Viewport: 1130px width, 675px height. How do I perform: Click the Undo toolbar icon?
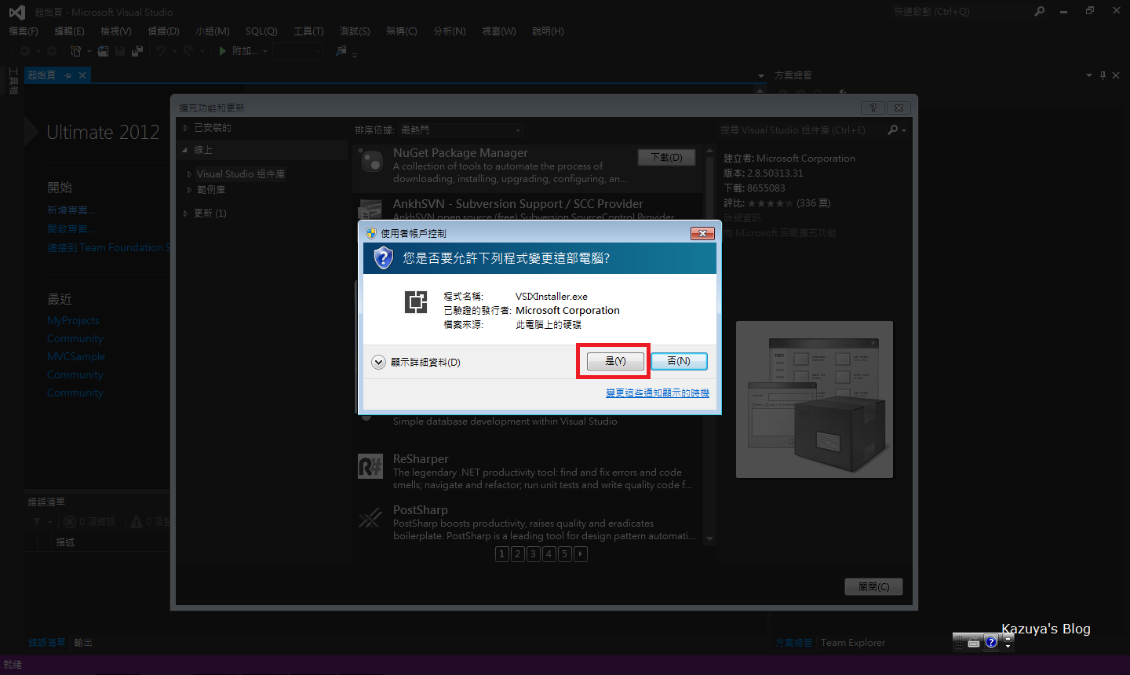(x=161, y=51)
